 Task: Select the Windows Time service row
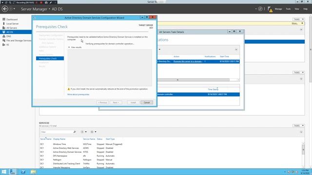pos(81,144)
